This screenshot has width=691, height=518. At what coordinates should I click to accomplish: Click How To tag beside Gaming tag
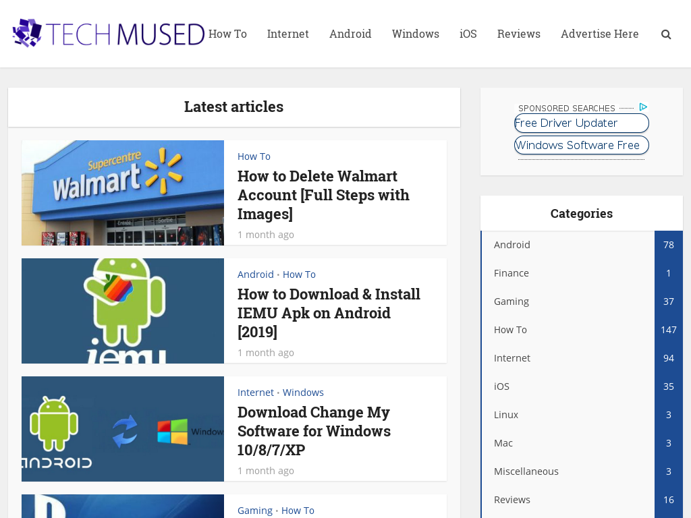point(298,511)
